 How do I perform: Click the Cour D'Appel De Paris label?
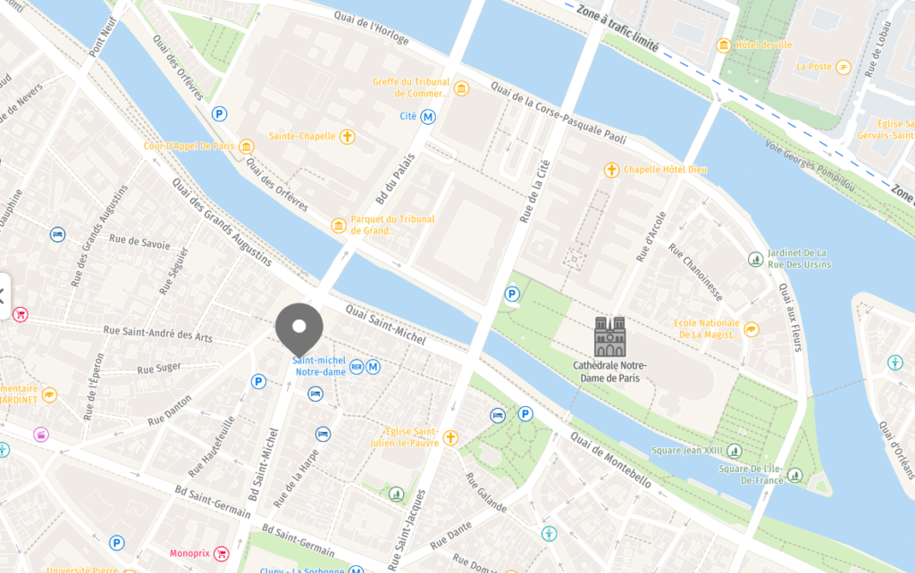point(189,145)
